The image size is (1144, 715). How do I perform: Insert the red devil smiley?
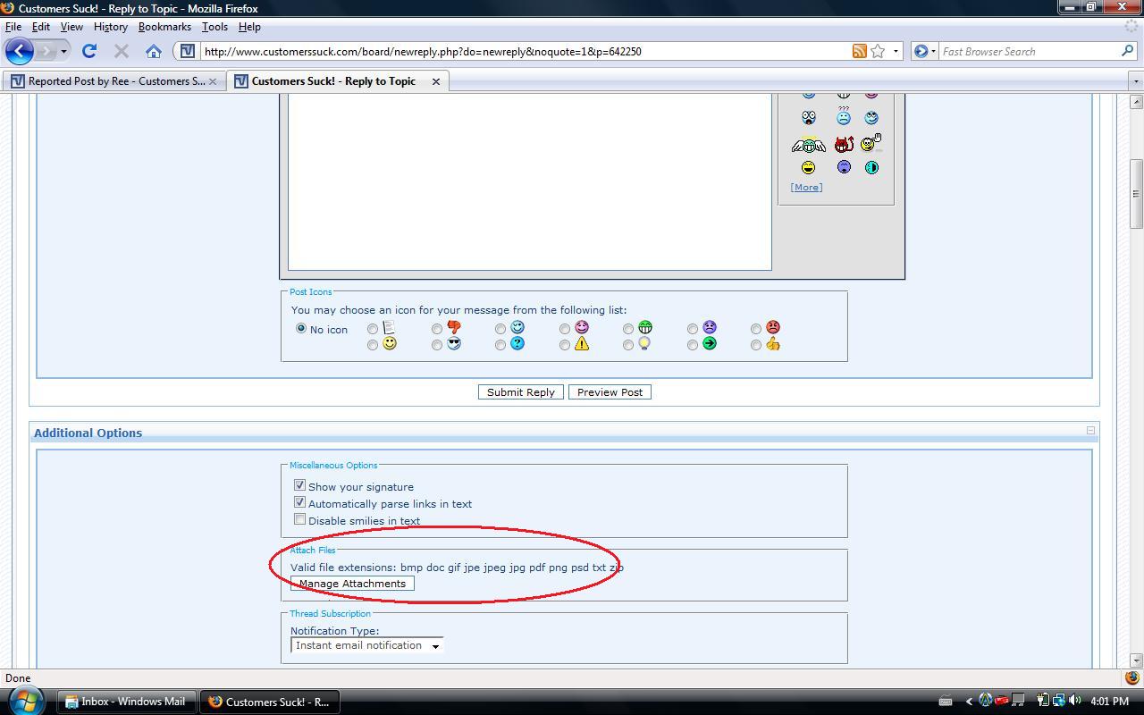click(x=844, y=145)
